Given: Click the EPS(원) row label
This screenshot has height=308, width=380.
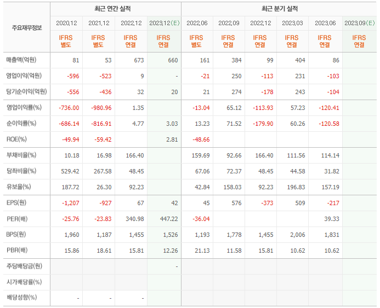Looking at the screenshot, I should coord(16,202).
